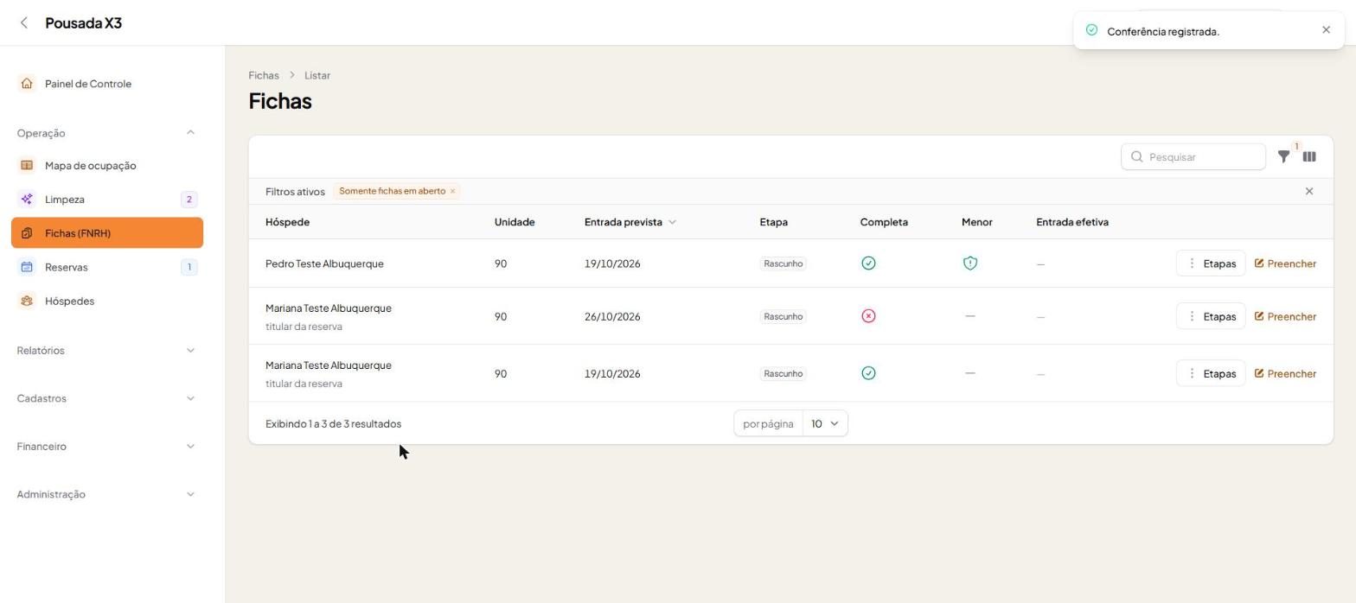Click the Painel de Controle home icon
Image resolution: width=1356 pixels, height=603 pixels.
27,84
